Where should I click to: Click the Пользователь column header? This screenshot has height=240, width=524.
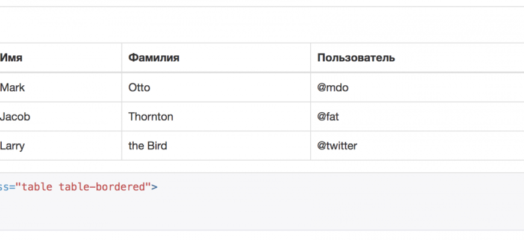pos(356,58)
